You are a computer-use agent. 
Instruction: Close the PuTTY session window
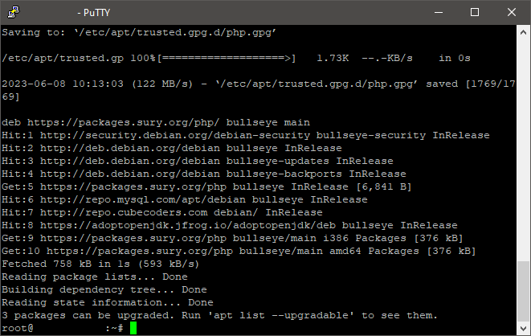tap(512, 12)
